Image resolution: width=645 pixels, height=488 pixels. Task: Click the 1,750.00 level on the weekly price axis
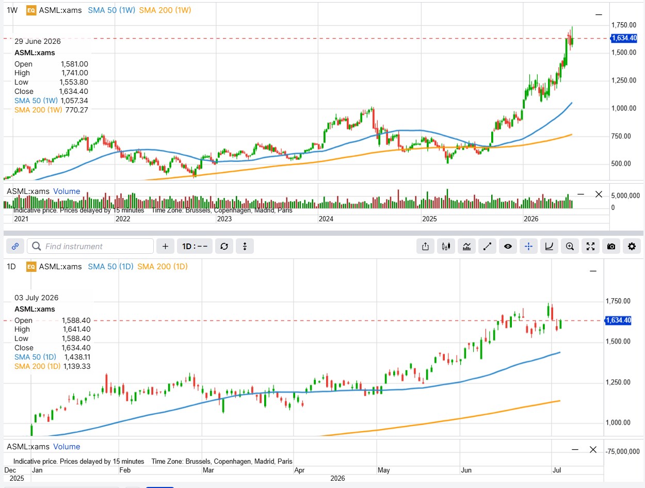623,25
